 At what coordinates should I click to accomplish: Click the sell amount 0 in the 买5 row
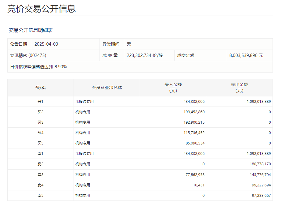tap(269, 143)
